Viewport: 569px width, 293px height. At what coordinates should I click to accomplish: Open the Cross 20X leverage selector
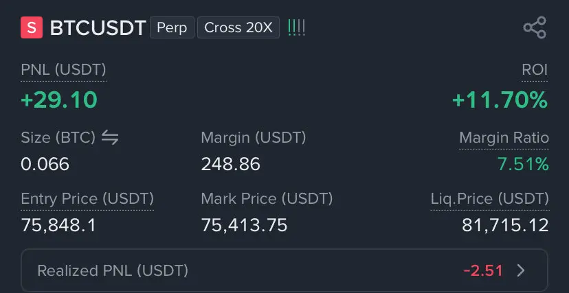(238, 28)
